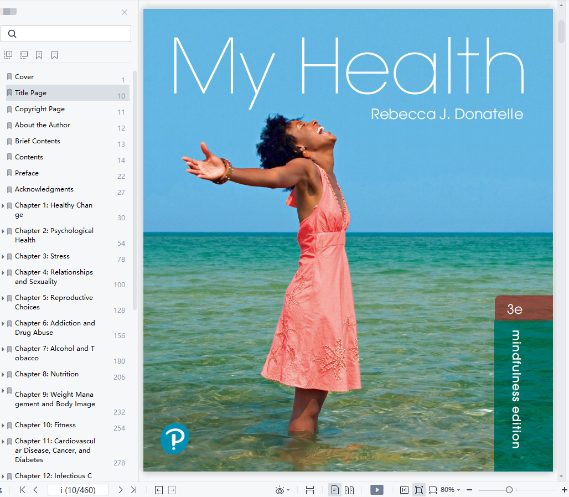
Task: Open the Acknowledgments bookmark
Action: (44, 189)
